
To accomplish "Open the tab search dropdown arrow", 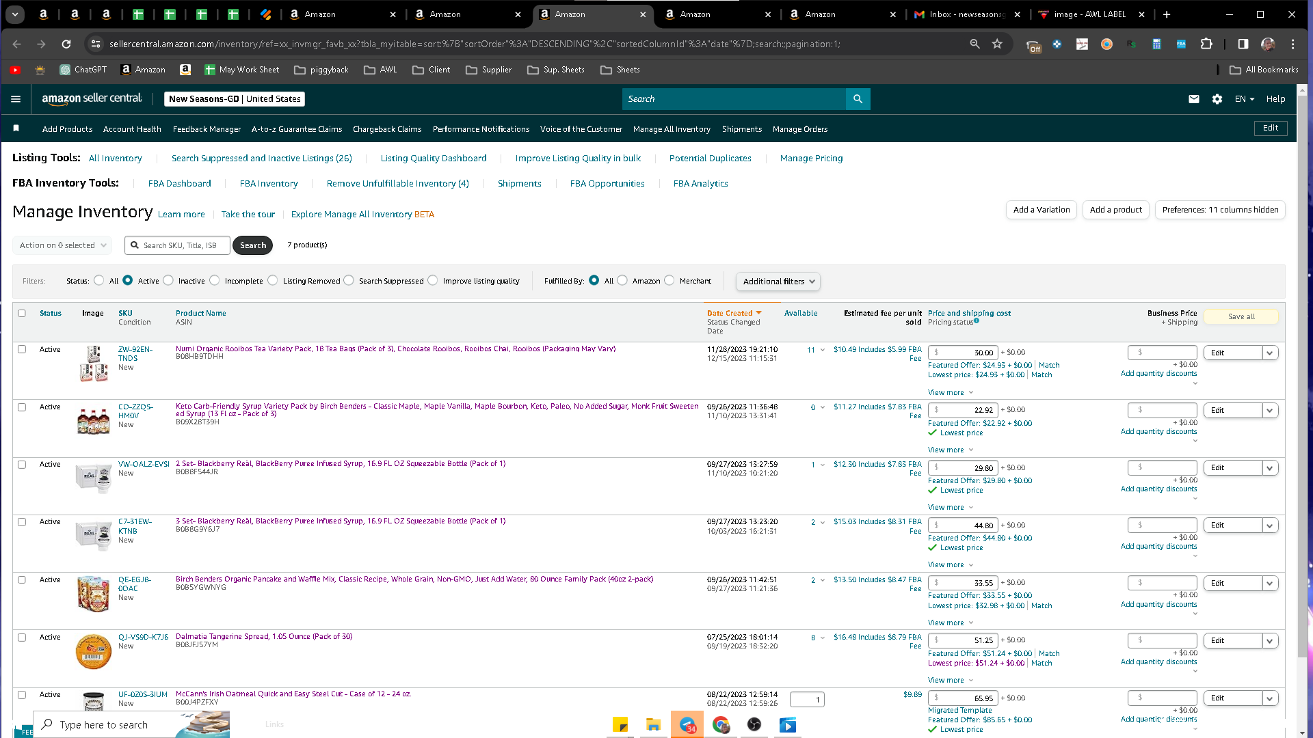I will [x=15, y=14].
